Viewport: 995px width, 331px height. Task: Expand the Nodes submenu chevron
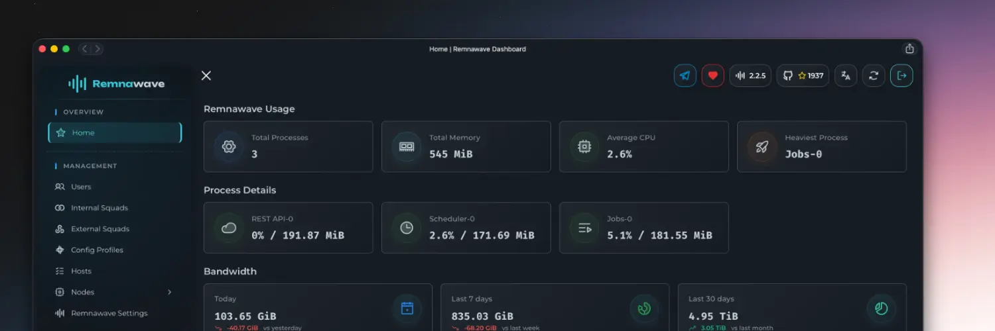point(169,292)
